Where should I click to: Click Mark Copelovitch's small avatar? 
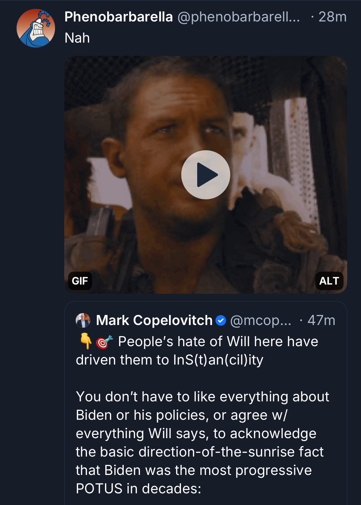pyautogui.click(x=83, y=320)
